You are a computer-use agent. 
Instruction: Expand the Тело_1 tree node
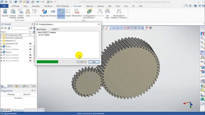click(1, 46)
